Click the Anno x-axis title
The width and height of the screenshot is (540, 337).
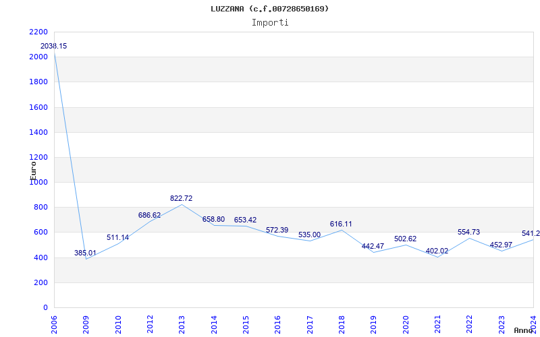(x=522, y=330)
